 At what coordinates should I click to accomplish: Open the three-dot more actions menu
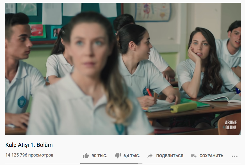pos(235,156)
